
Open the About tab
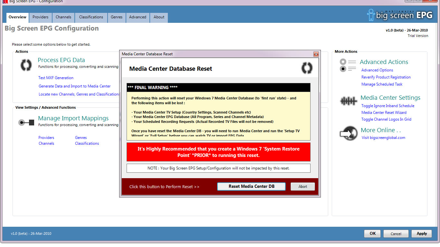159,17
